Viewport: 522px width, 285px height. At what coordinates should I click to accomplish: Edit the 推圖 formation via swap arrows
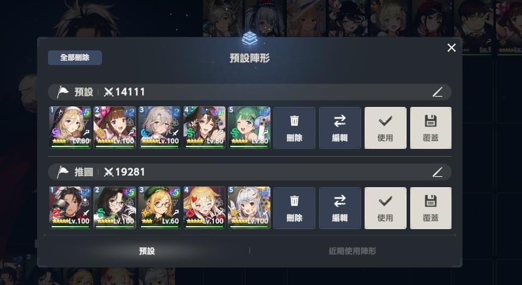tap(340, 208)
